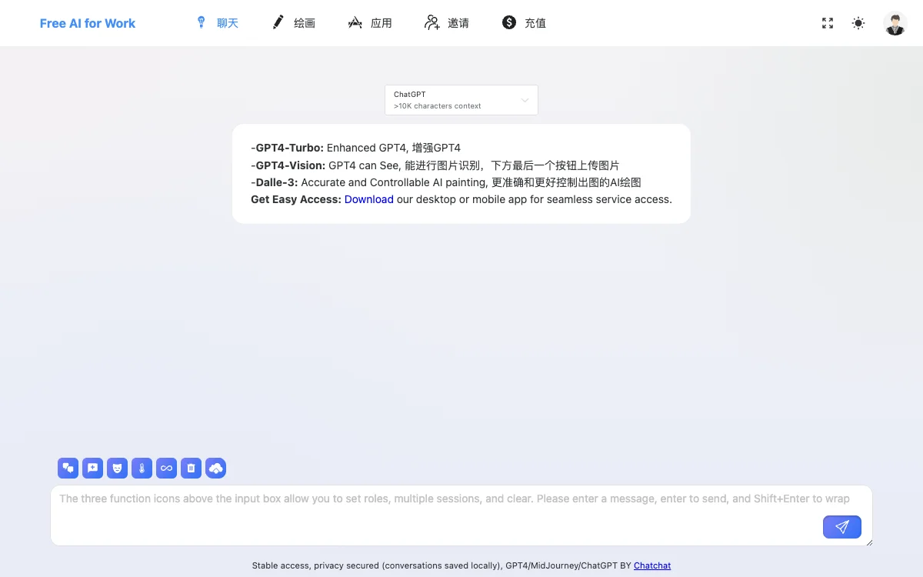This screenshot has width=923, height=577.
Task: Clear the conversation with the trash icon
Action: pos(191,468)
